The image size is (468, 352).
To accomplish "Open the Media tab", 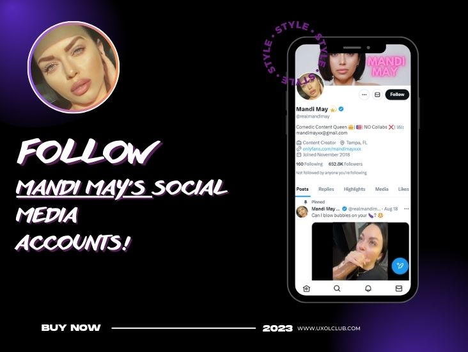I will click(382, 189).
